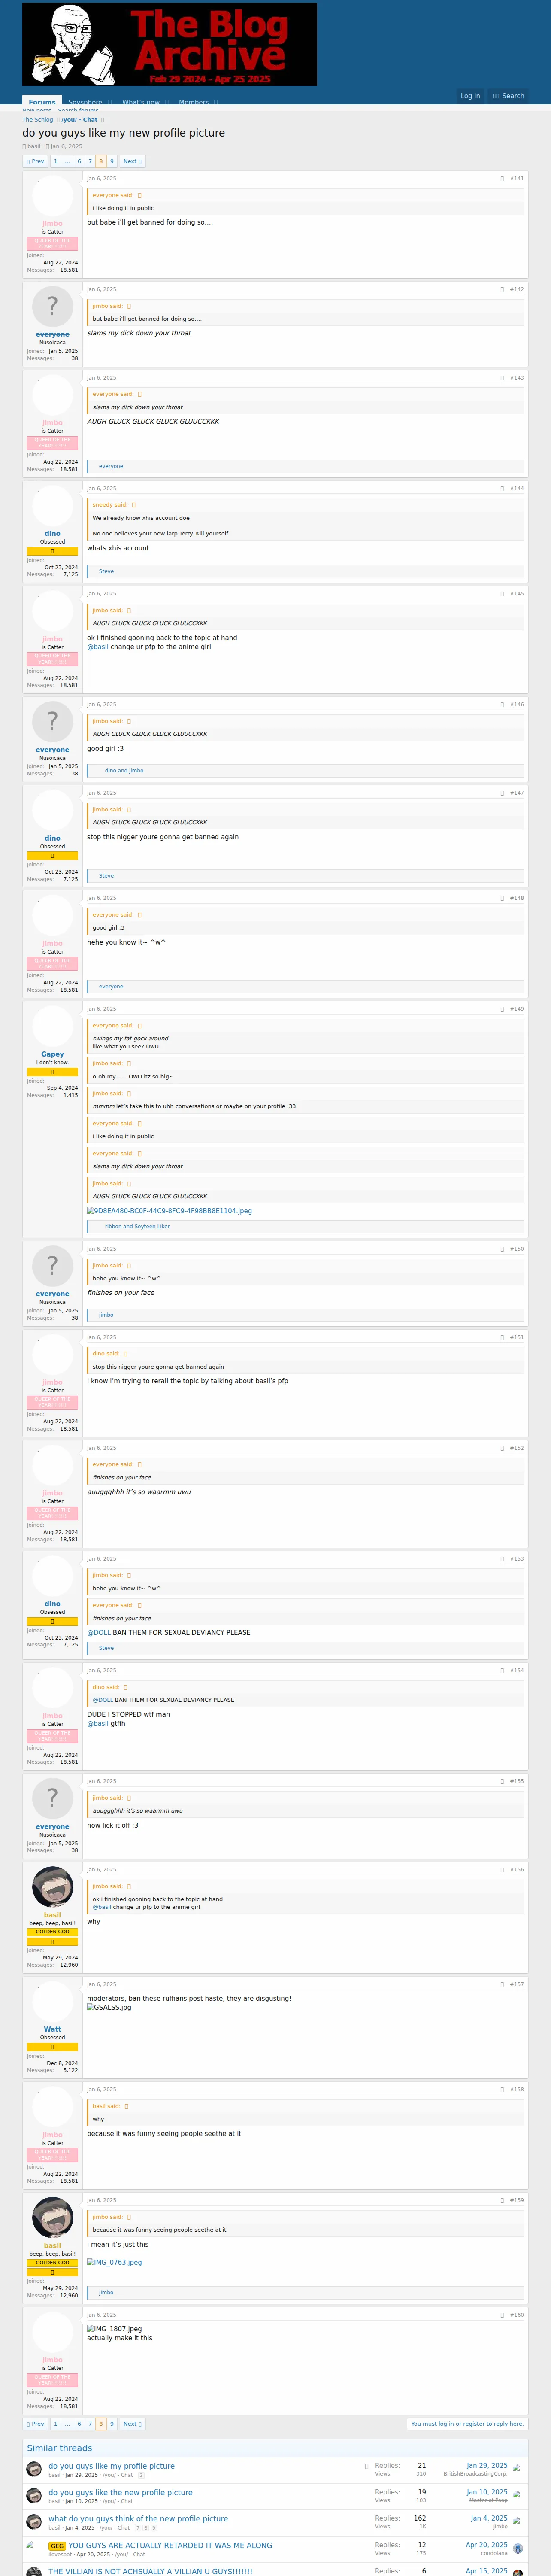Open the Search icon button in header

[509, 96]
